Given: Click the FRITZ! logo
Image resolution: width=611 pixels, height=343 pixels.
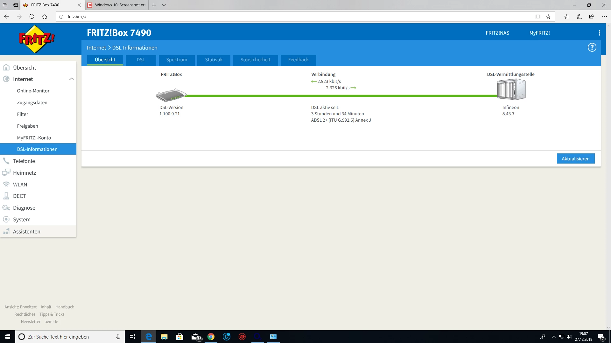Looking at the screenshot, I should tap(37, 39).
